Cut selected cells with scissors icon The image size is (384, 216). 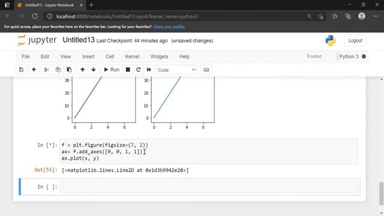pos(47,70)
